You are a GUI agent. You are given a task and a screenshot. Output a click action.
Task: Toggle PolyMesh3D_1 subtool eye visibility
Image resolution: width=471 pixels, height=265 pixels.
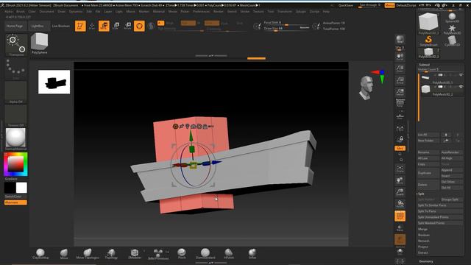461,75
